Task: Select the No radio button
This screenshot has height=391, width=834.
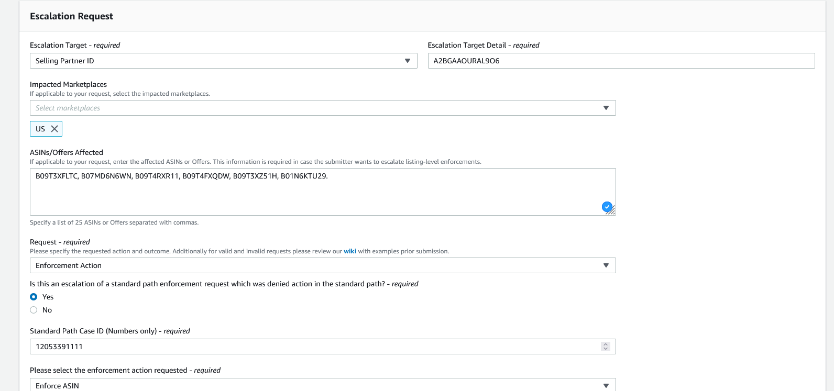Action: pyautogui.click(x=34, y=310)
